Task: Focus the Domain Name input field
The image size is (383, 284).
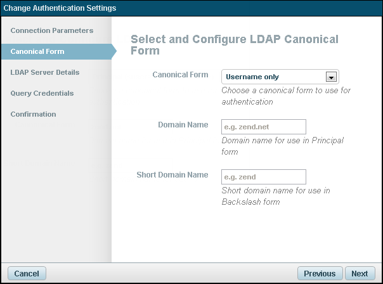Action: click(x=264, y=127)
